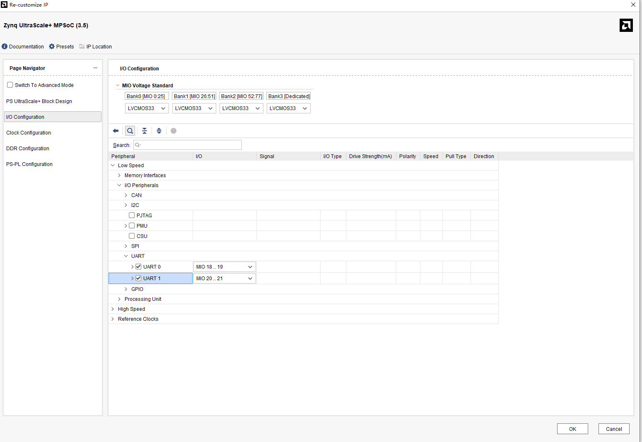642x442 pixels.
Task: Click the Search input field
Action: (x=188, y=145)
